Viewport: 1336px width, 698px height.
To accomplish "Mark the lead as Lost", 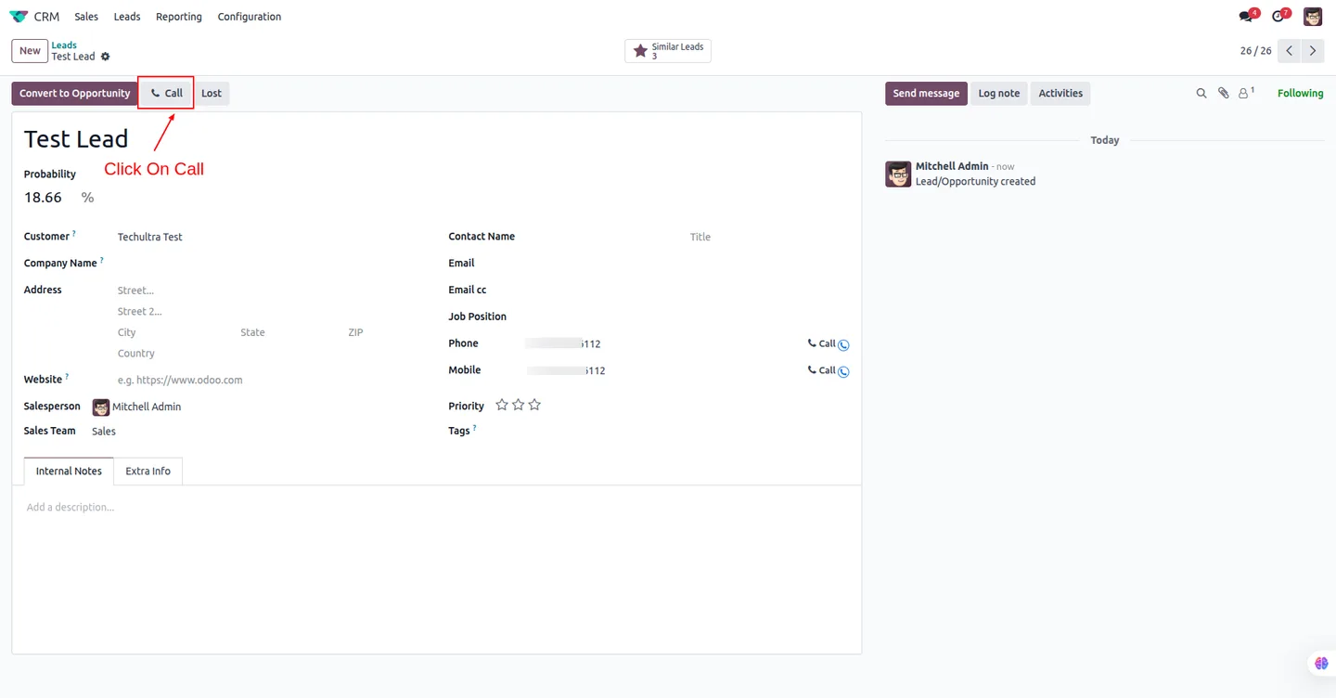I will coord(212,93).
